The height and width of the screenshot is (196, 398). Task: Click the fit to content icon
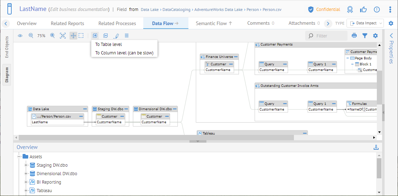coord(63,36)
